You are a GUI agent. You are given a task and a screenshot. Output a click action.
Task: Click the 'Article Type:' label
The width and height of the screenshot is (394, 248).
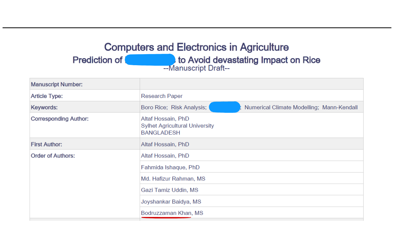point(47,96)
